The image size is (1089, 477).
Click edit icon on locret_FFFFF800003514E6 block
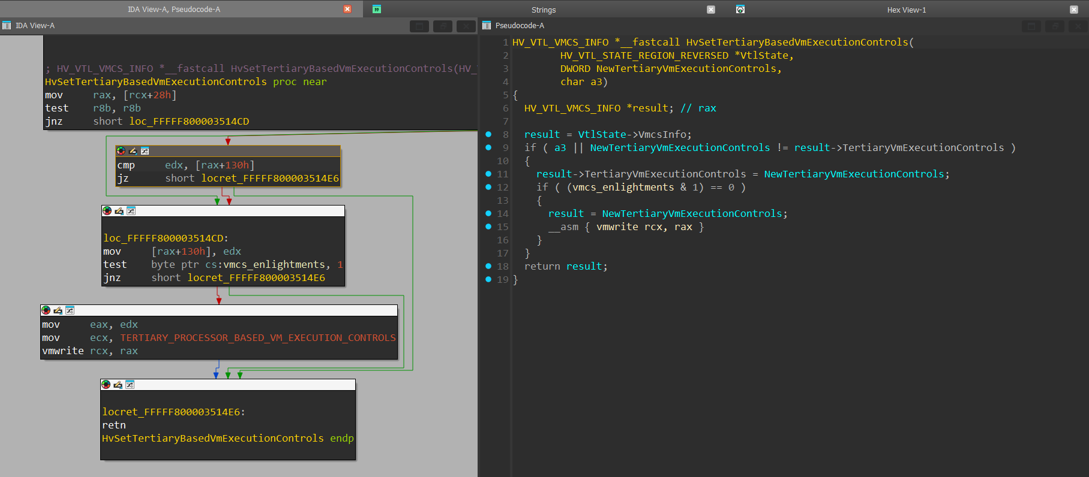pyautogui.click(x=118, y=385)
